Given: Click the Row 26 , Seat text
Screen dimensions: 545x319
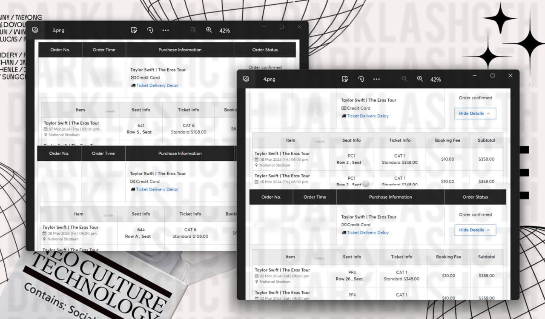Looking at the screenshot, I should click(350, 279).
